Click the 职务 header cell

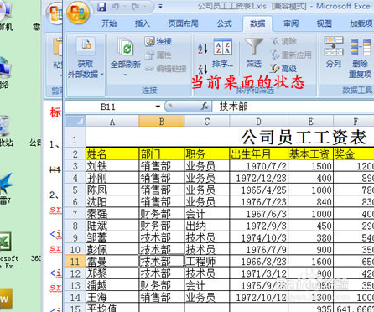[207, 153]
